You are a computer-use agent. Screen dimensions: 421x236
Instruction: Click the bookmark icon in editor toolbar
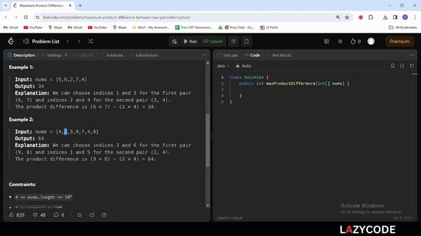[x=393, y=66]
